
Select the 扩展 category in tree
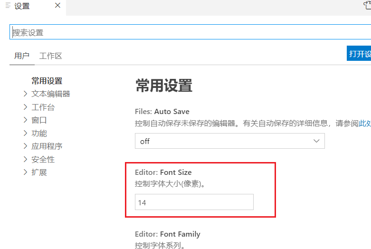39,172
